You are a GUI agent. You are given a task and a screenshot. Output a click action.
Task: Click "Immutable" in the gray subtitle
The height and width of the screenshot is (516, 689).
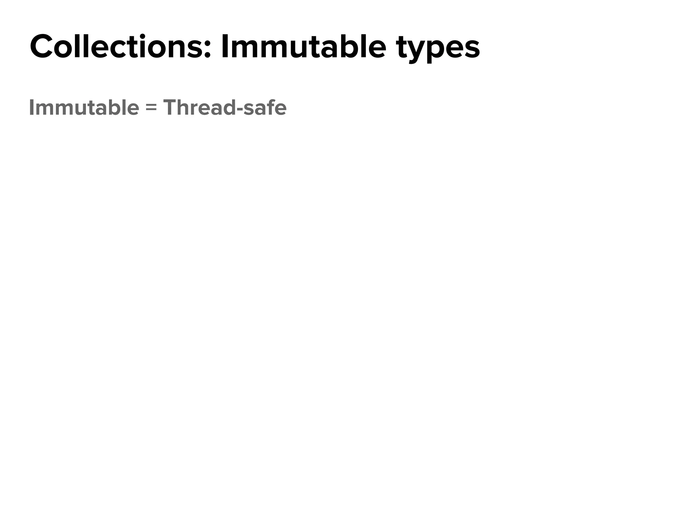point(84,107)
